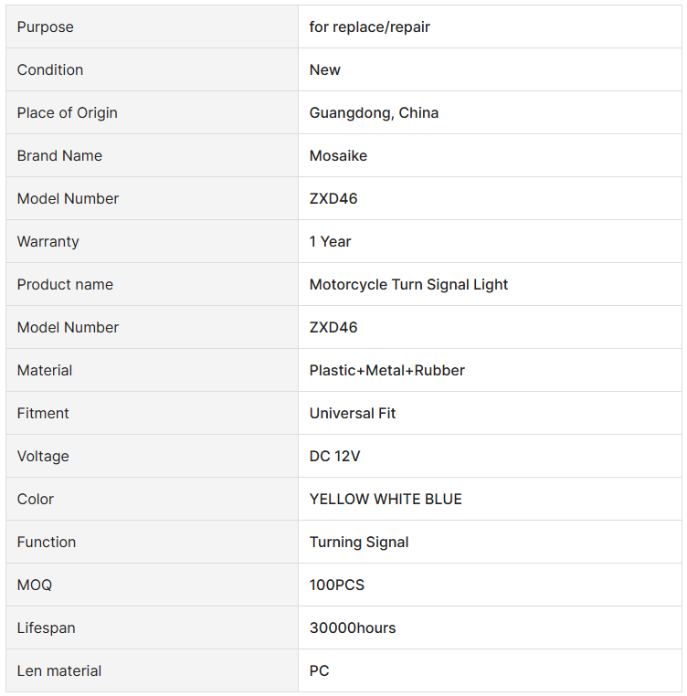Click the Function value 'Turning Signal'
Image resolution: width=687 pixels, height=696 pixels.
pos(359,542)
